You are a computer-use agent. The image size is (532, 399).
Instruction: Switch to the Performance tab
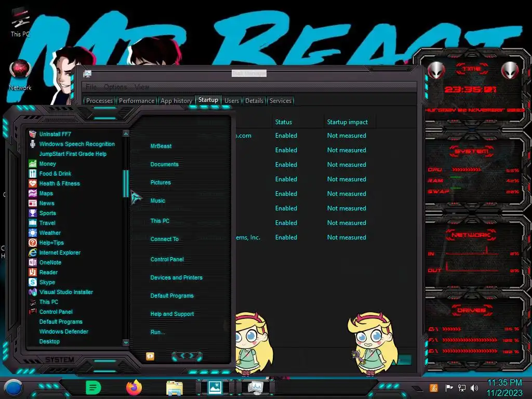coord(137,101)
